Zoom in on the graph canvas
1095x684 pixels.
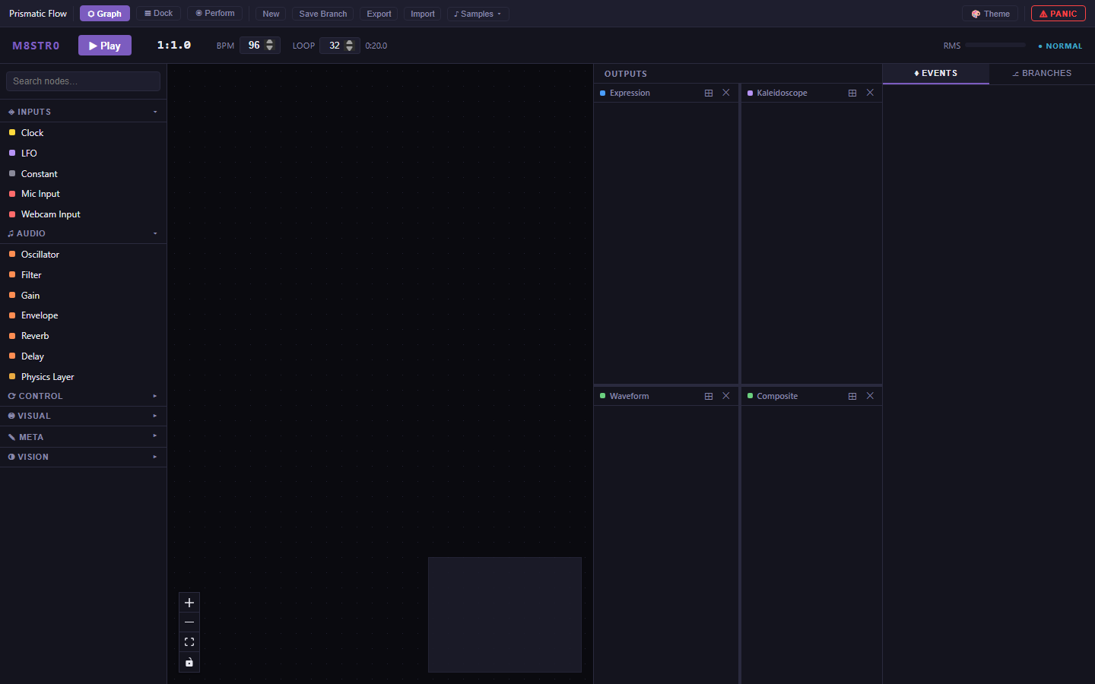(x=189, y=603)
